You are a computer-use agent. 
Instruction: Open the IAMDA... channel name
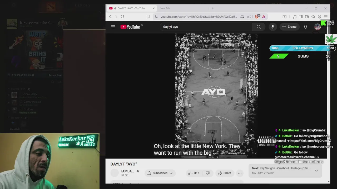(127, 171)
